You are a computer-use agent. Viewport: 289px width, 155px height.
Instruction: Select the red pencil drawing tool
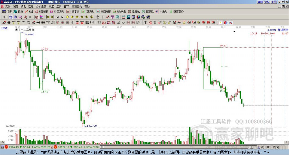(x=4, y=23)
